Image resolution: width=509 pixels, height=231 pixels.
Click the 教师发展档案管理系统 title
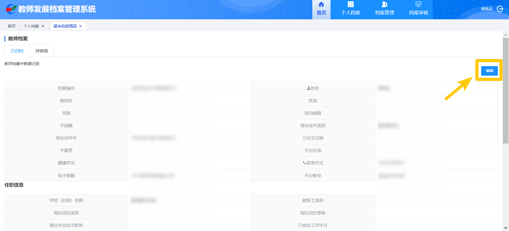click(x=57, y=9)
